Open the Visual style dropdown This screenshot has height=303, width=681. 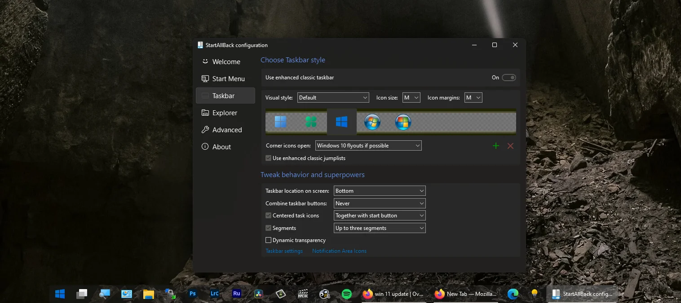[x=333, y=98]
